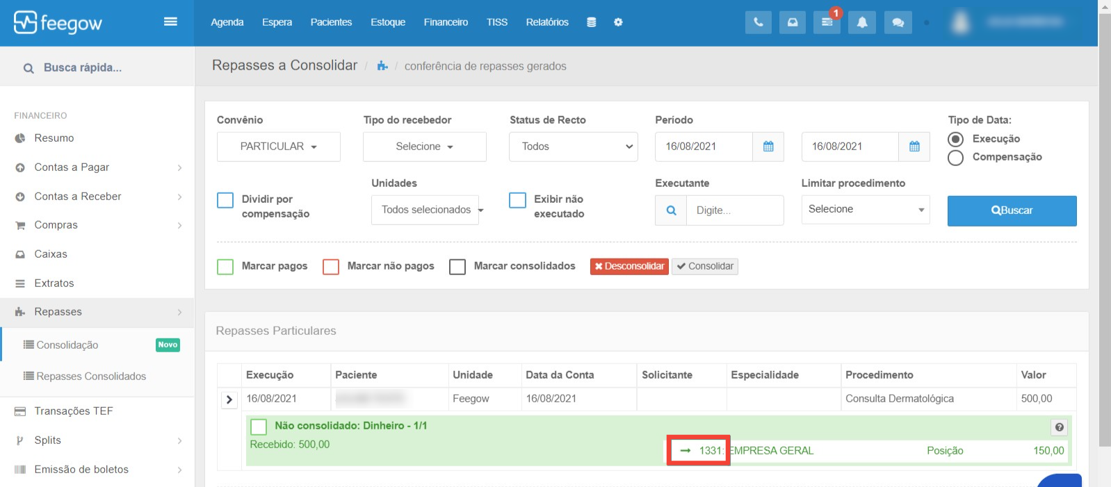Click the Buscar button
The width and height of the screenshot is (1111, 487).
coord(1012,211)
